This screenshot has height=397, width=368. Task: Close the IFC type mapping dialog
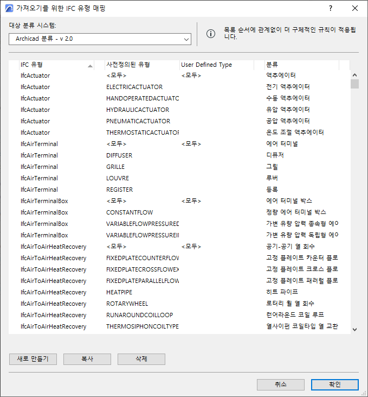pos(355,8)
